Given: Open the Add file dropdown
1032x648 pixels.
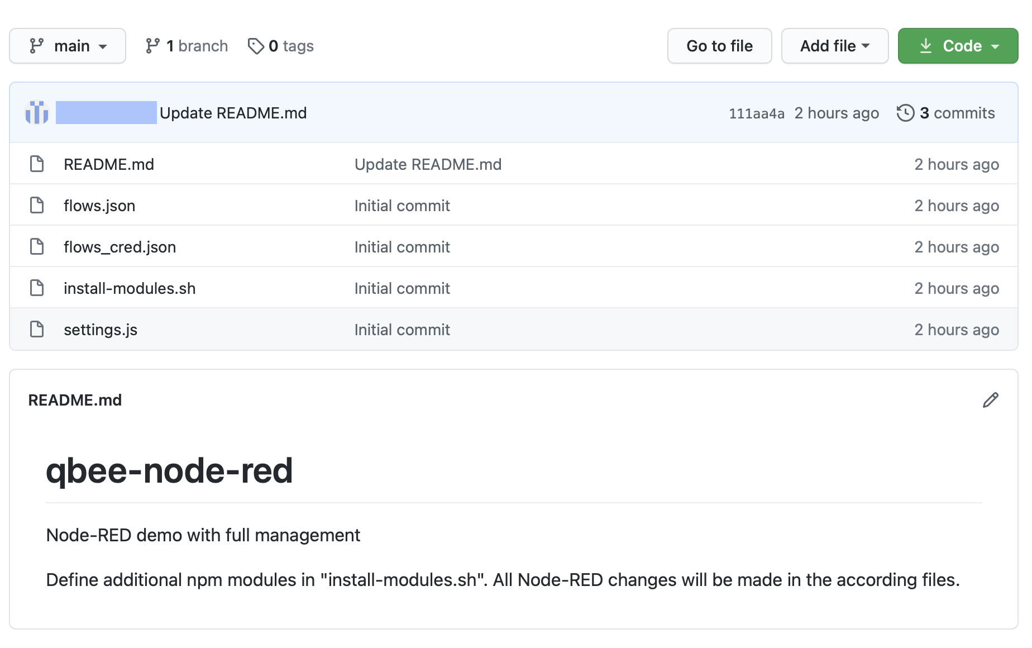Looking at the screenshot, I should click(834, 46).
